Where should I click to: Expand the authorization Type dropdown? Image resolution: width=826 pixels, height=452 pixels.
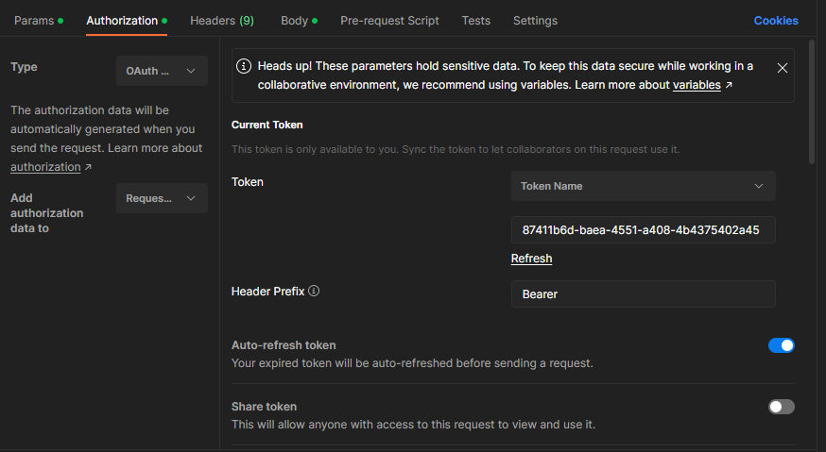(x=162, y=71)
